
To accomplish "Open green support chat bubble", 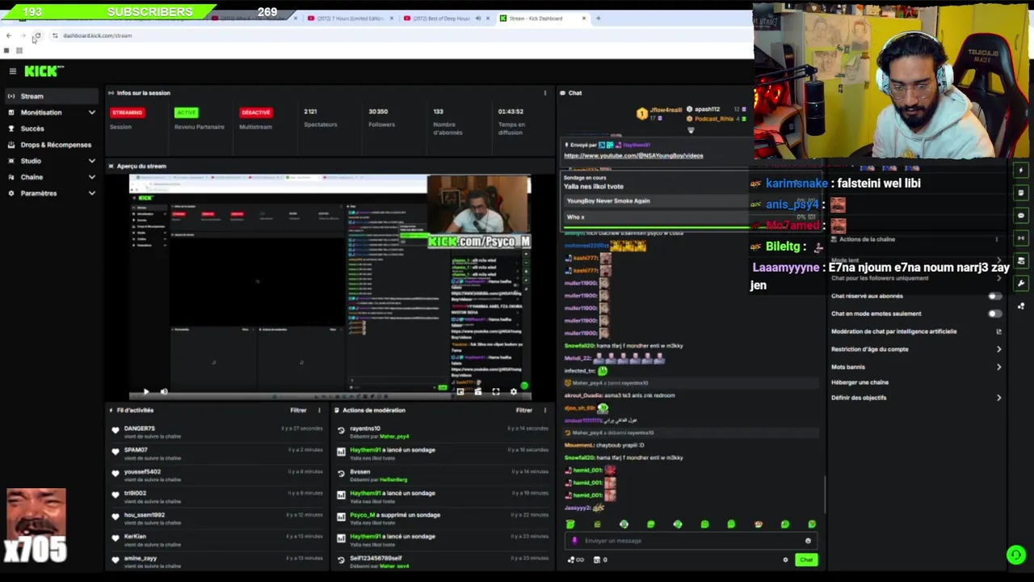I will point(1016,555).
